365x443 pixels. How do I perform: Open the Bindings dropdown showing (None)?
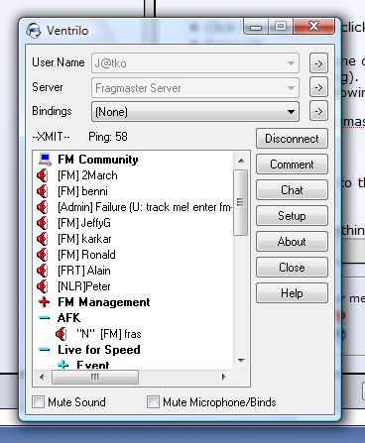[195, 112]
